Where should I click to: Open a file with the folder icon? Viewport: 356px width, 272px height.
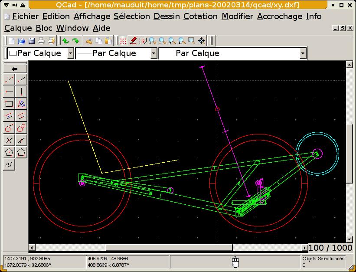tap(22, 41)
